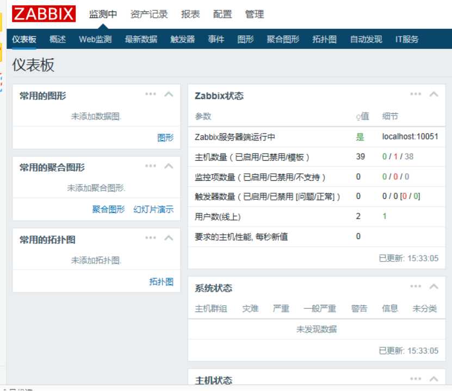452x391 pixels.
Task: Open the 最新数据 tab
Action: tap(141, 39)
